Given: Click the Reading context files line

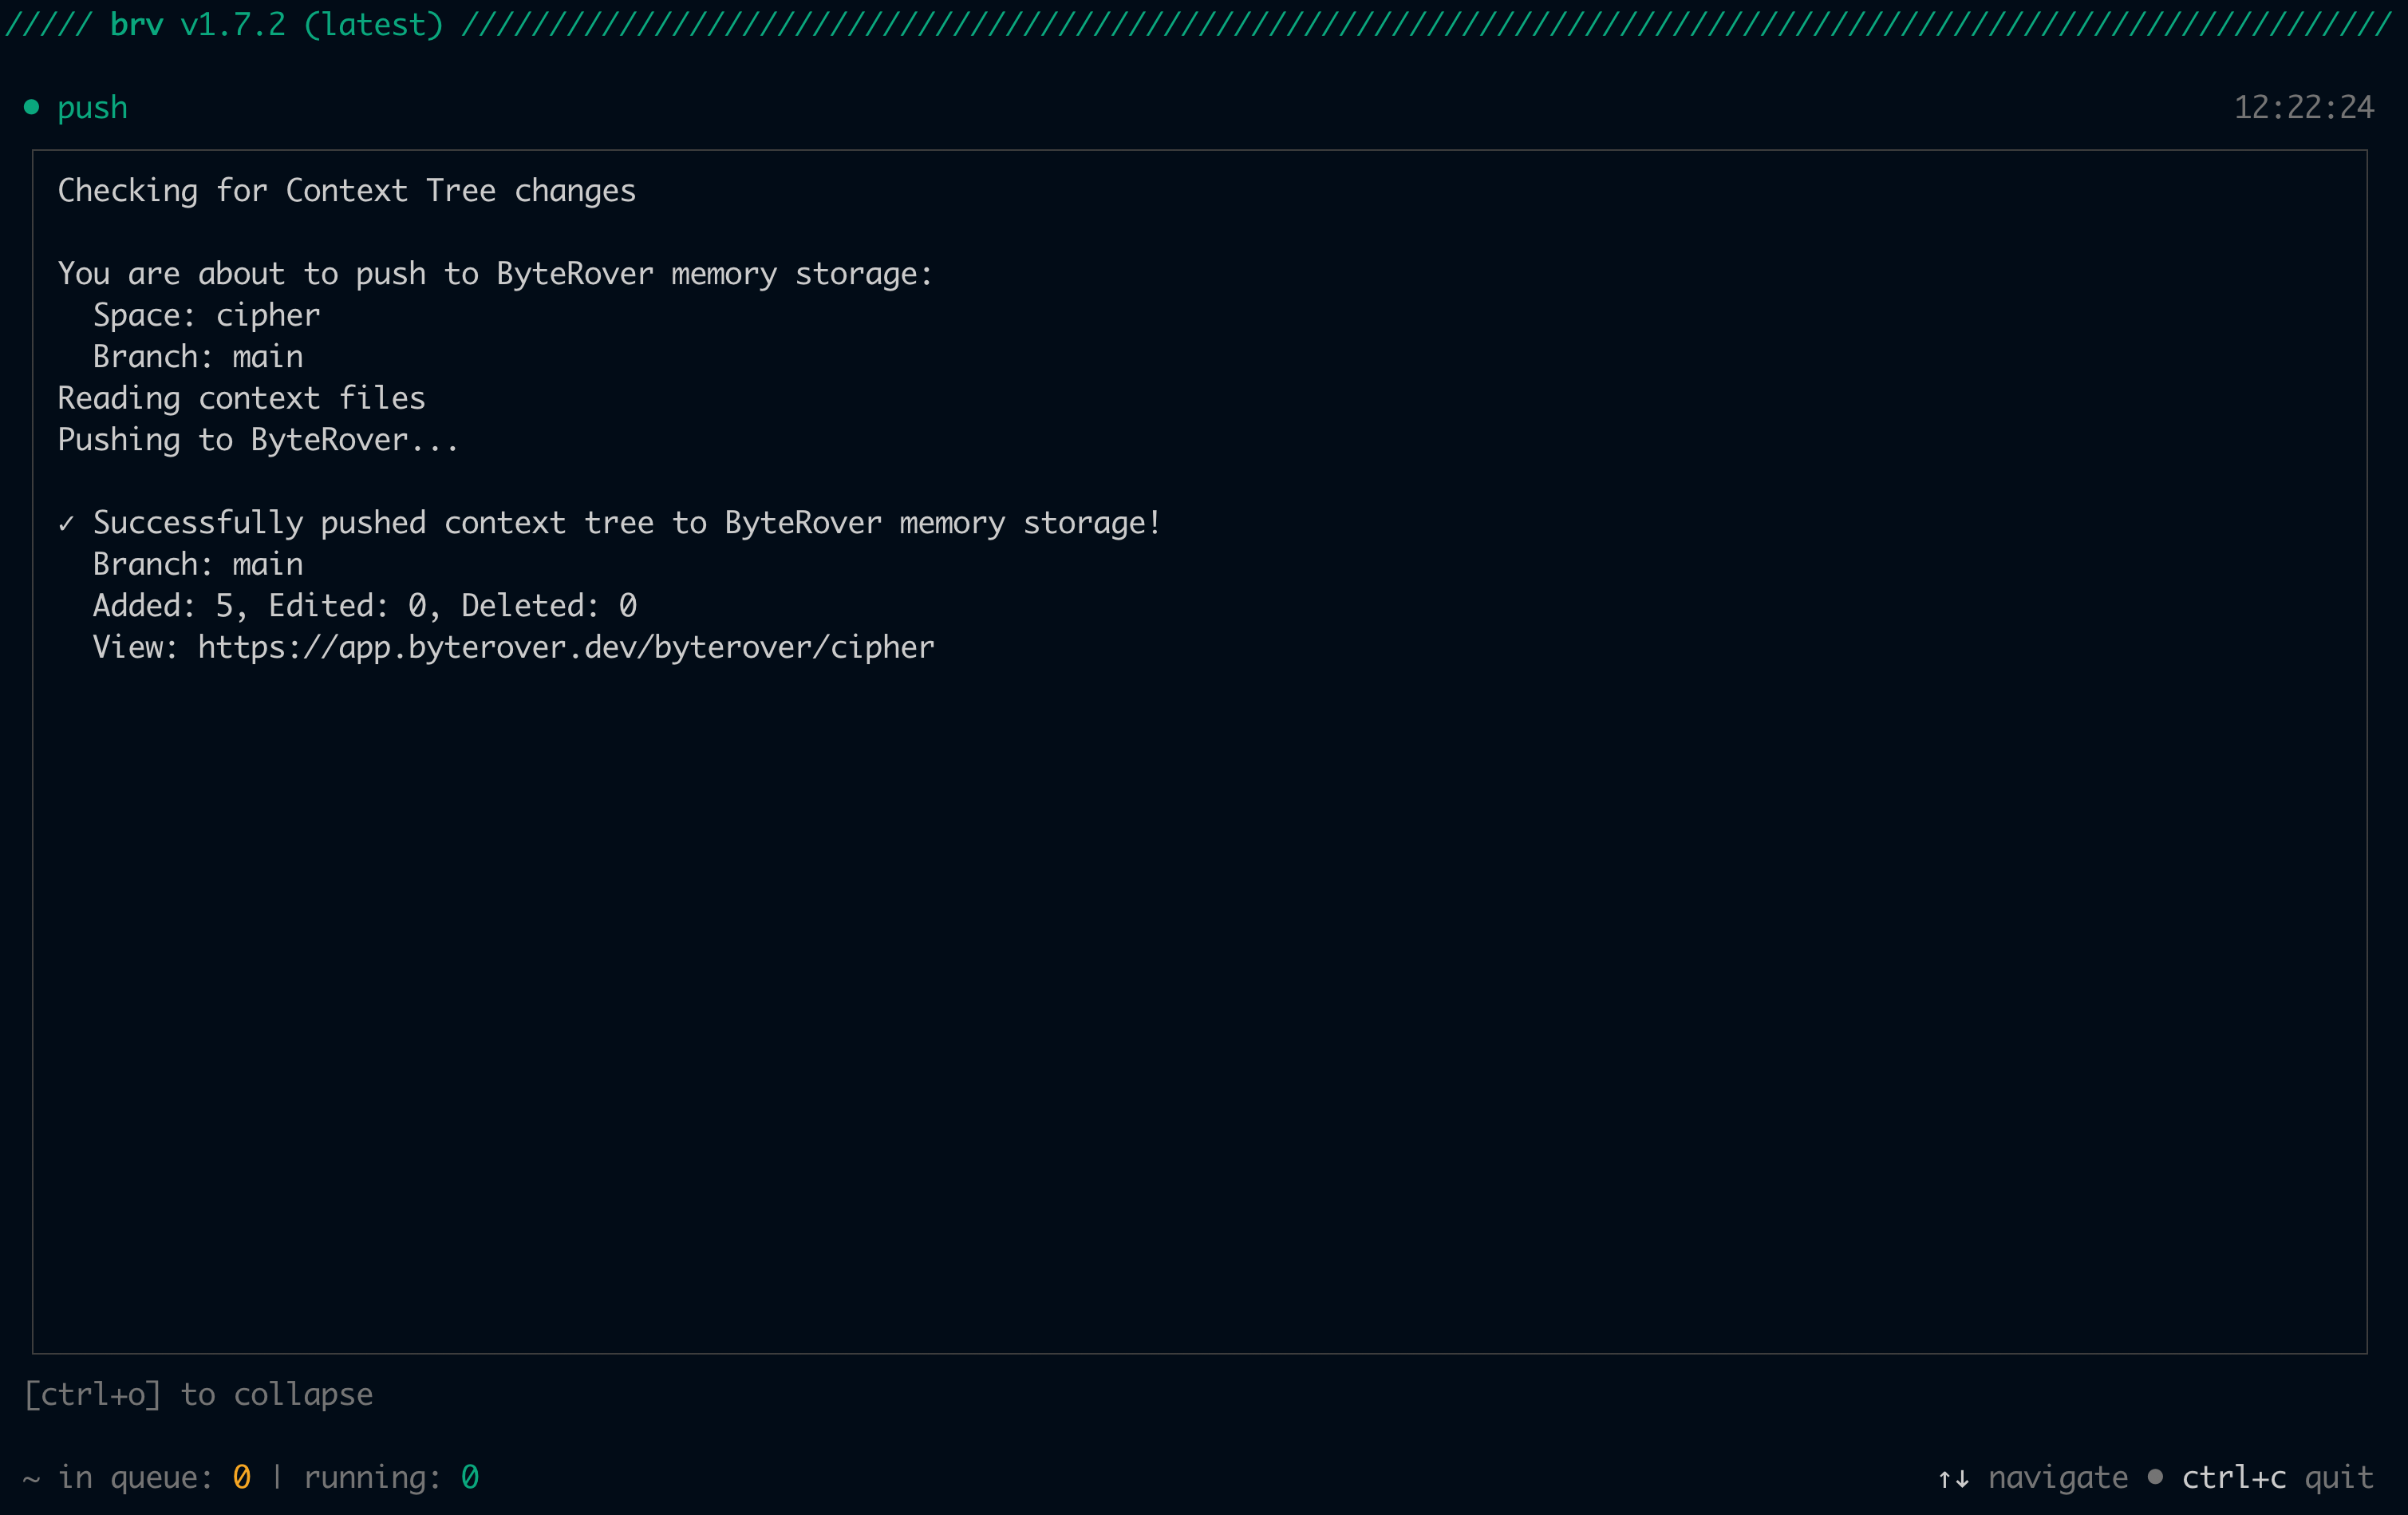Looking at the screenshot, I should [x=241, y=398].
